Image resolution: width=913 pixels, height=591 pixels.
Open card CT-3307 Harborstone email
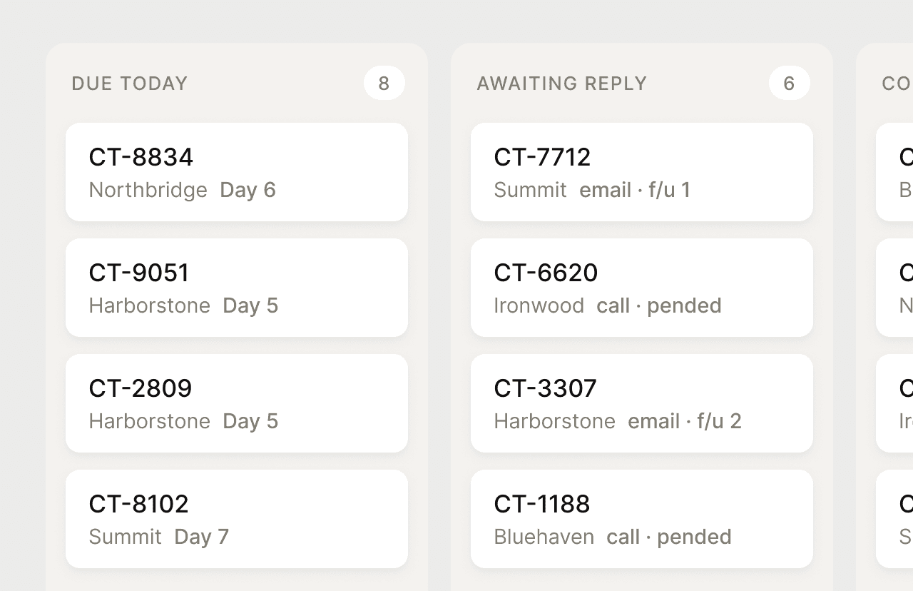[x=642, y=403]
